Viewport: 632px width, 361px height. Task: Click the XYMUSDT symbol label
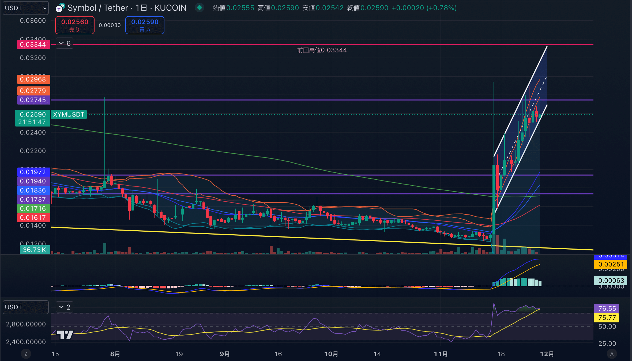(69, 114)
